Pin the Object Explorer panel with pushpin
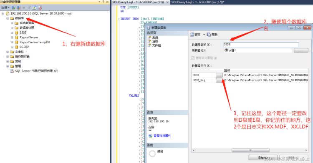 click(103, 2)
